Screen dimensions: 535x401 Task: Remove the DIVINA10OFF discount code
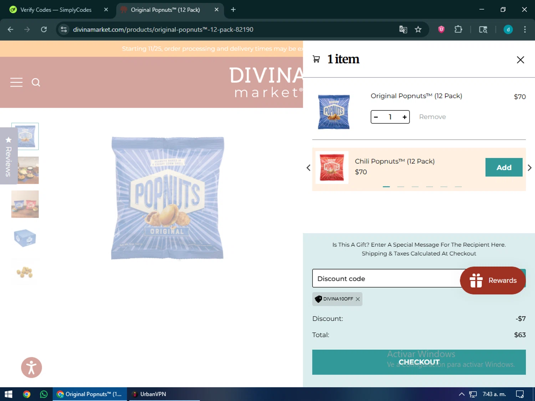(358, 299)
